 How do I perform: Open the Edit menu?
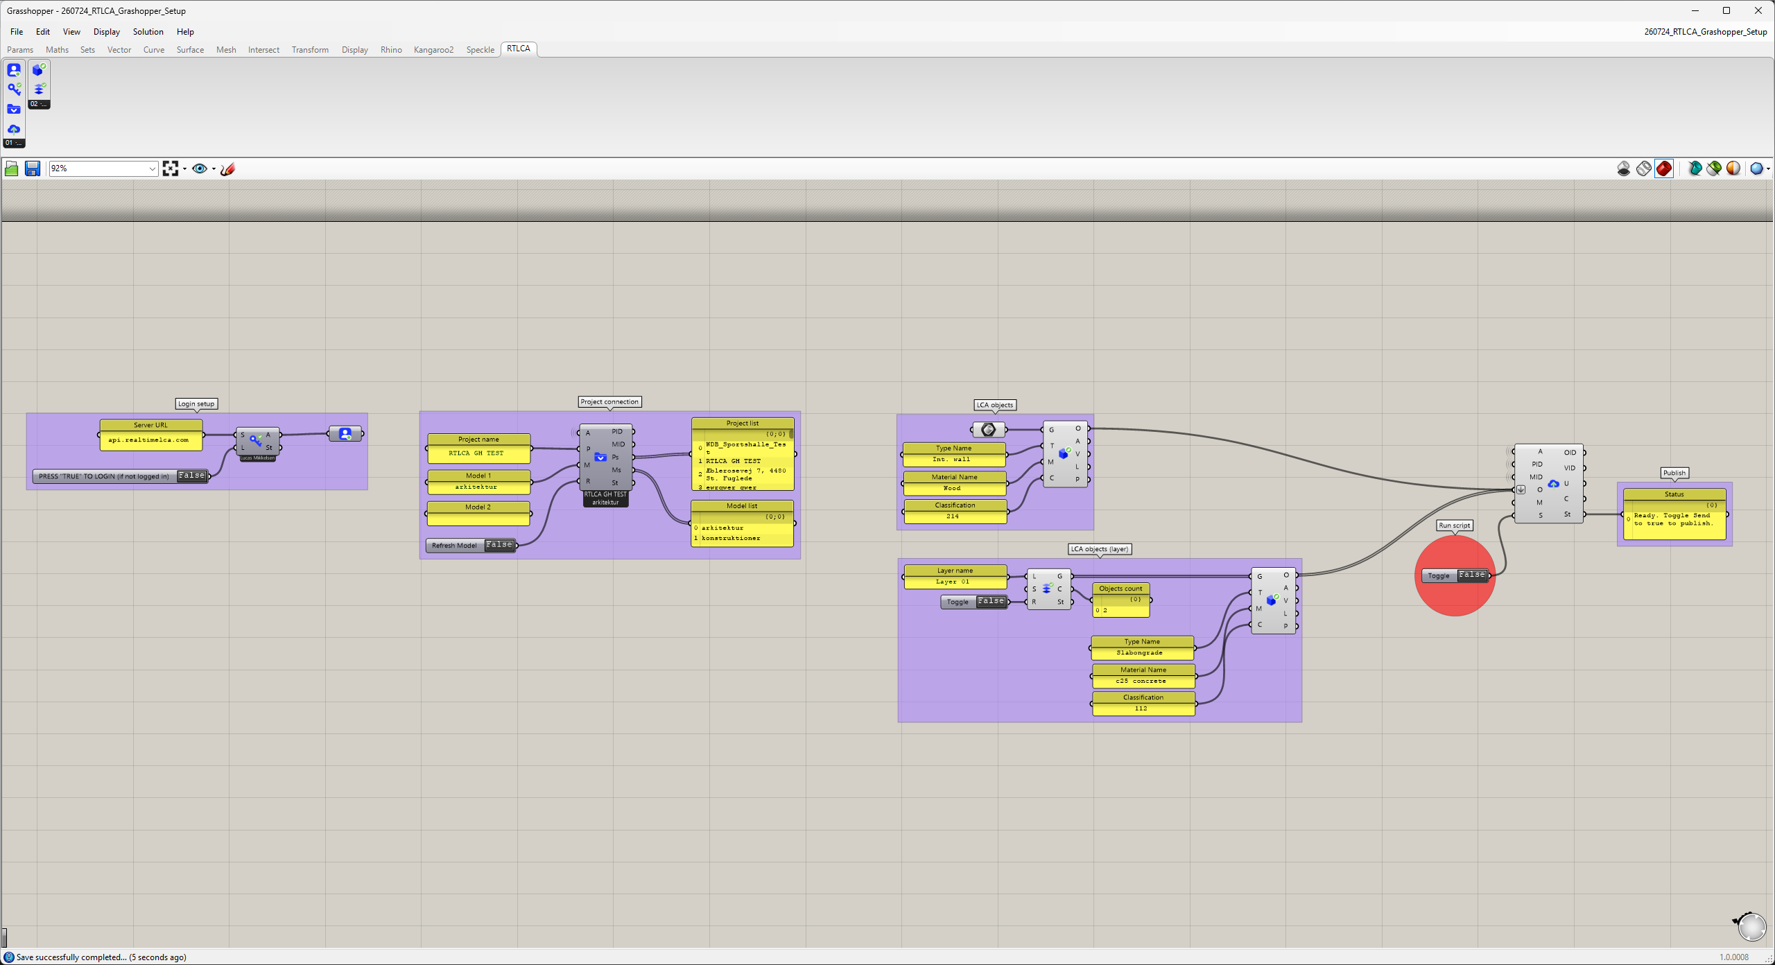tap(43, 32)
